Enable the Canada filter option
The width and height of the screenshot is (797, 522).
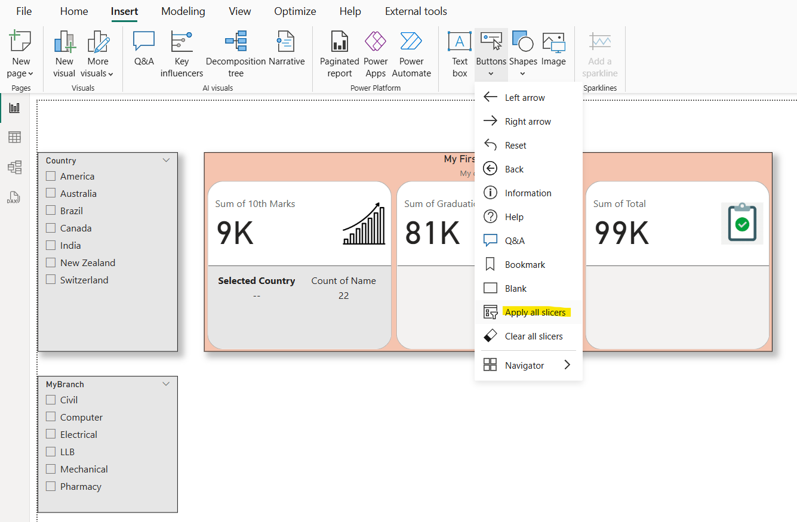(x=51, y=228)
